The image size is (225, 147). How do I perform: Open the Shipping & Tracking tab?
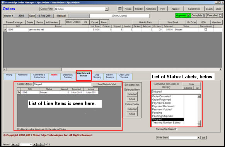click(x=68, y=76)
